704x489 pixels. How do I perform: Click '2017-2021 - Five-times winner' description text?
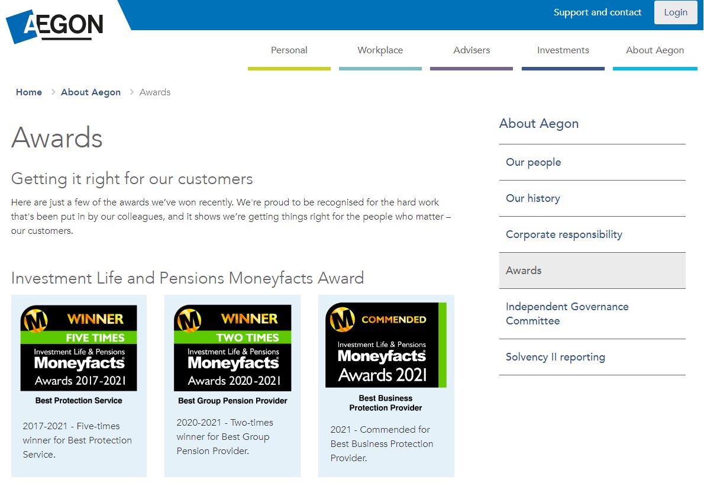(77, 440)
